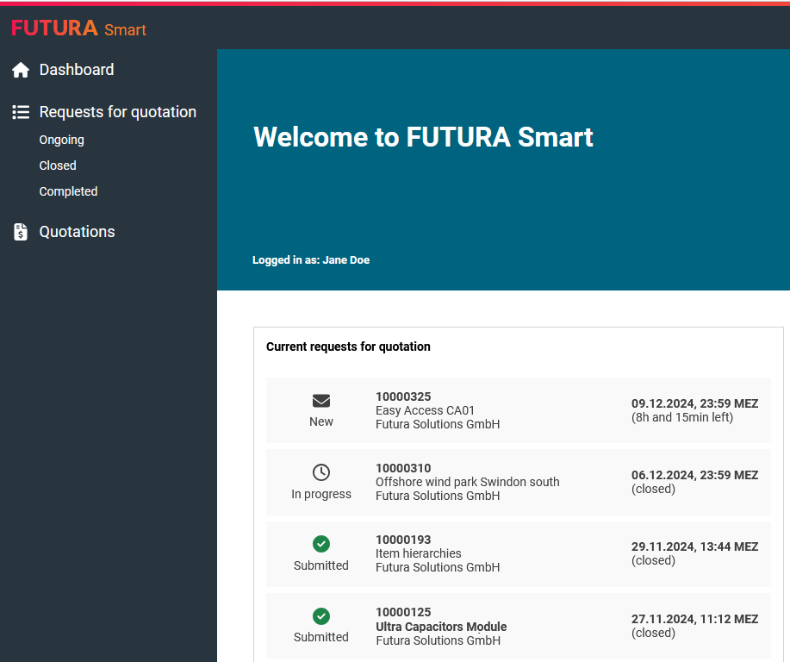The height and width of the screenshot is (662, 790).
Task: Select the Ongoing requests submenu
Action: [62, 140]
